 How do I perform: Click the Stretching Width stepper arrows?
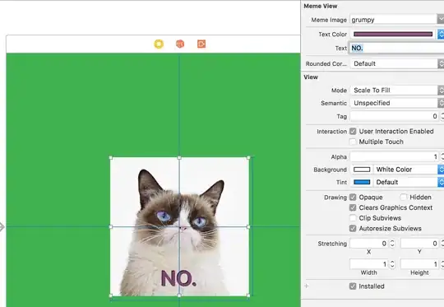[x=392, y=264]
